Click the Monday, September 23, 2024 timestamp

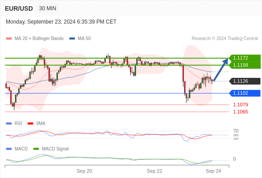point(61,22)
